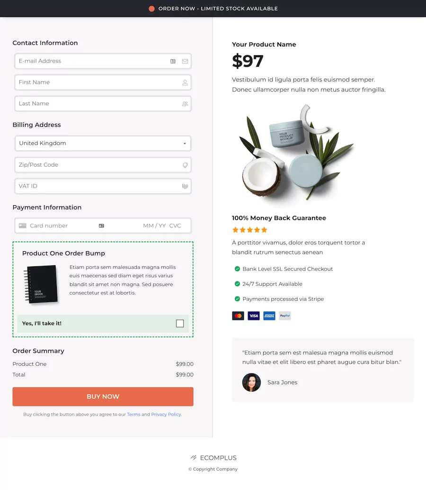426x490 pixels.
Task: Click the Mastercard logo
Action: [238, 316]
